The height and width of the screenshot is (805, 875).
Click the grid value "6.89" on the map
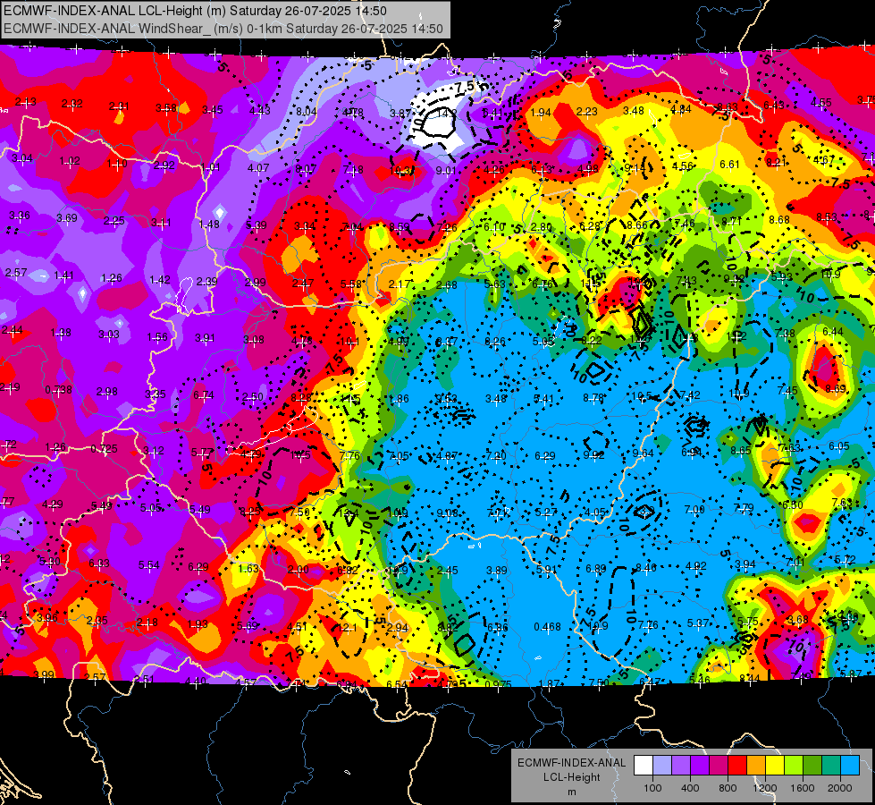point(596,568)
